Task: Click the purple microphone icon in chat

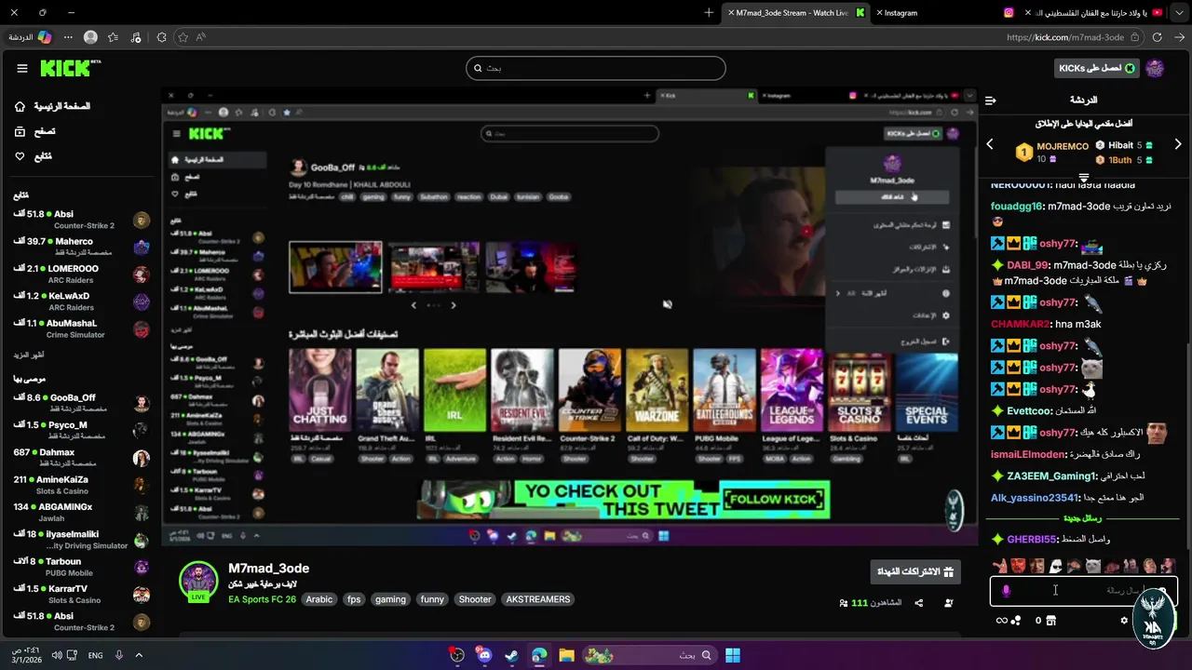Action: pyautogui.click(x=1006, y=591)
